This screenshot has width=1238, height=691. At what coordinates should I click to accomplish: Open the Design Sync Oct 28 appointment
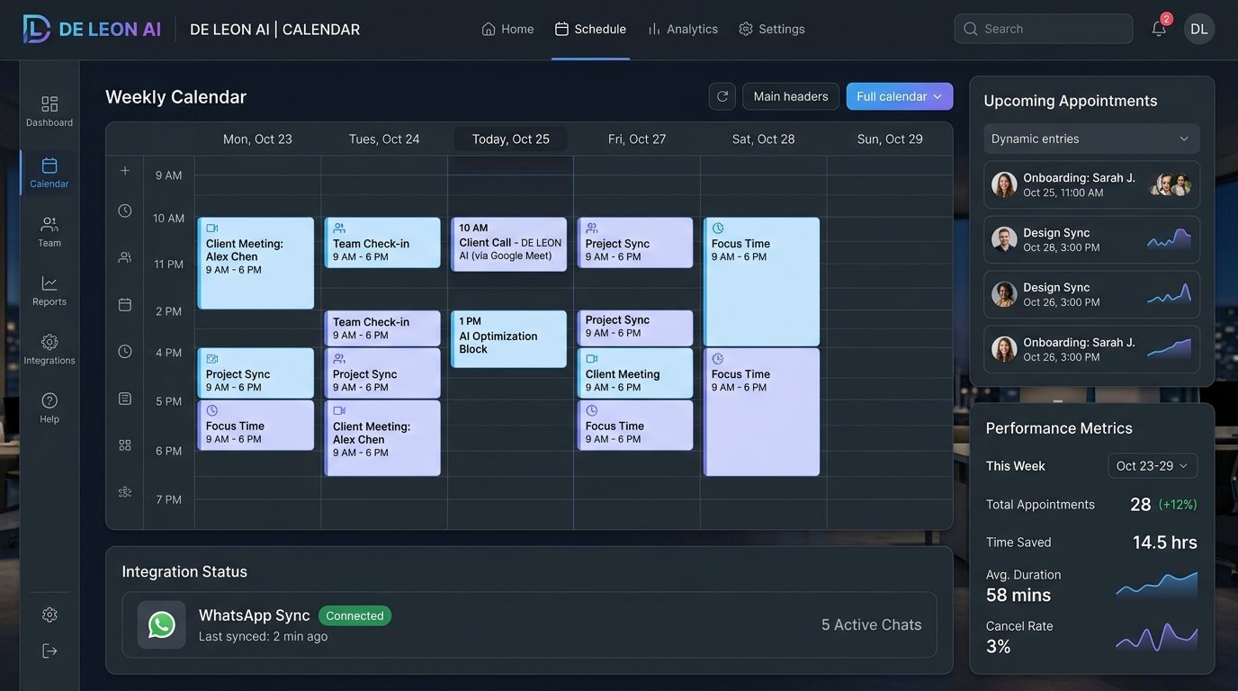click(1091, 239)
